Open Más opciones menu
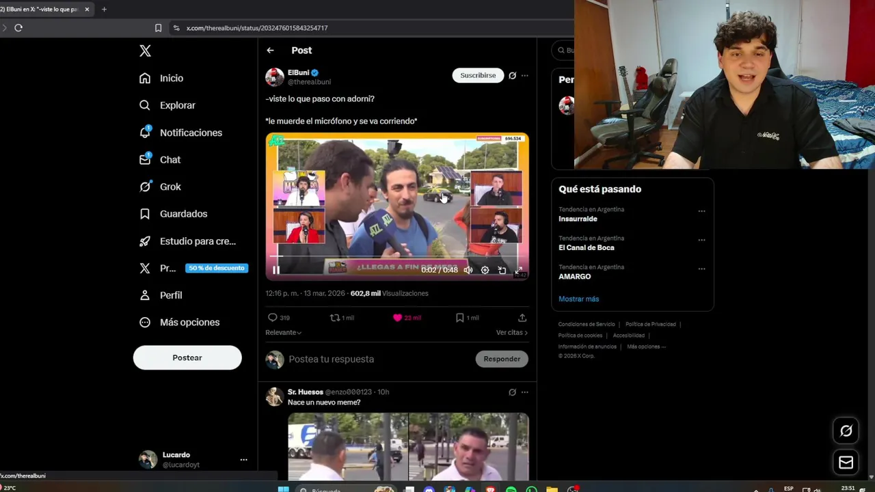The height and width of the screenshot is (492, 875). [180, 322]
